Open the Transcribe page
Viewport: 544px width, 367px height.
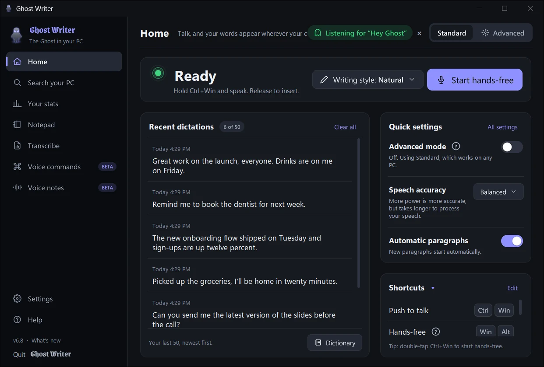[x=64, y=146]
